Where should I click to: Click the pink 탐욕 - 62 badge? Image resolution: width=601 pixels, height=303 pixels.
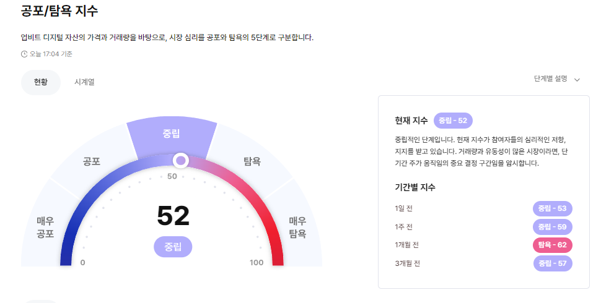pyautogui.click(x=552, y=245)
